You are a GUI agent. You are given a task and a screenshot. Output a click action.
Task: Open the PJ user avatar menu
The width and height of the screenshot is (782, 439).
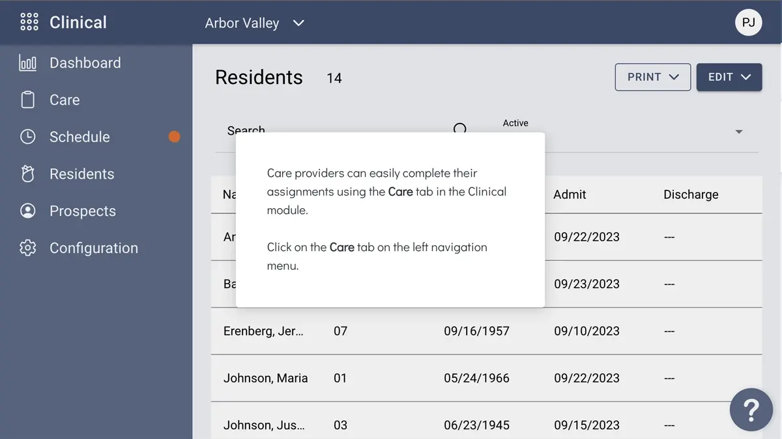pos(749,23)
